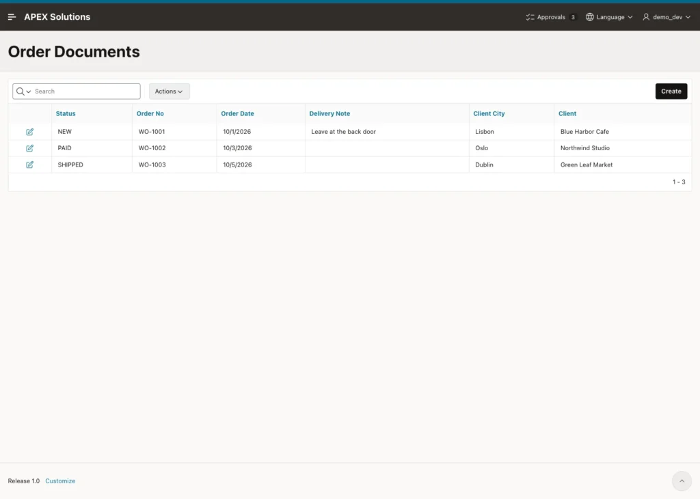The width and height of the screenshot is (700, 499).
Task: Open the Client column header
Action: (567, 114)
